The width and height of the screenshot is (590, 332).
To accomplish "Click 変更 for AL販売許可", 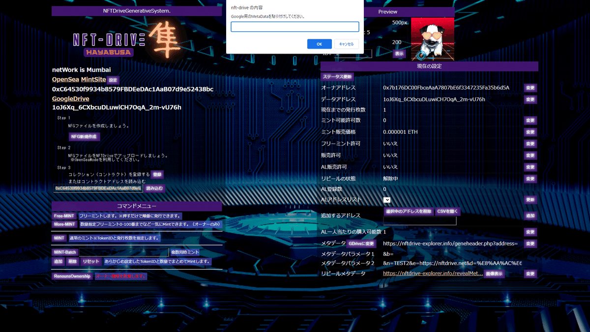I will tap(530, 167).
